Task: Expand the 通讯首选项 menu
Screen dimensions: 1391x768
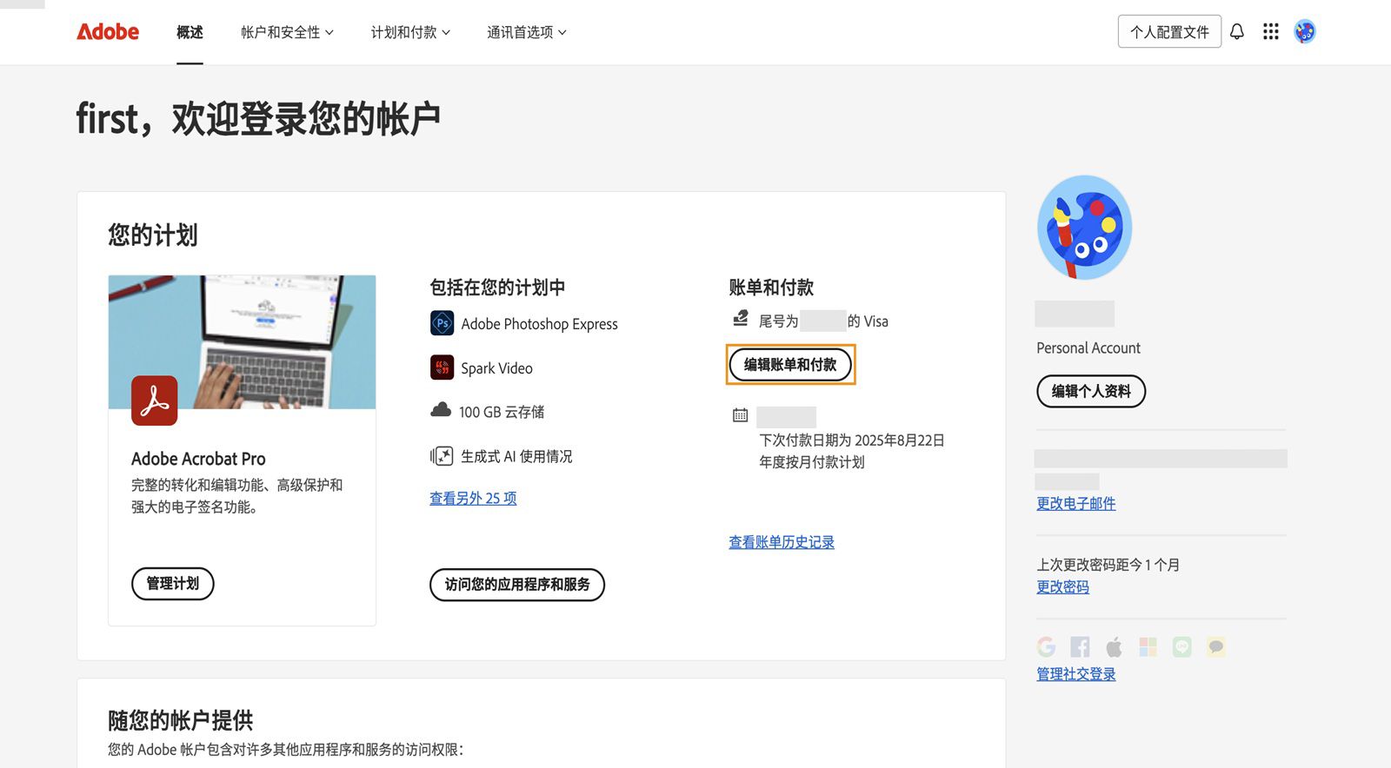Action: pos(527,32)
